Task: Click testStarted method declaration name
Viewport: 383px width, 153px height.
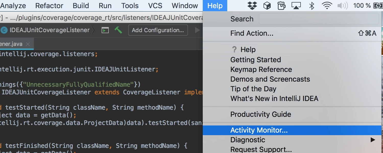Action: 25,107
